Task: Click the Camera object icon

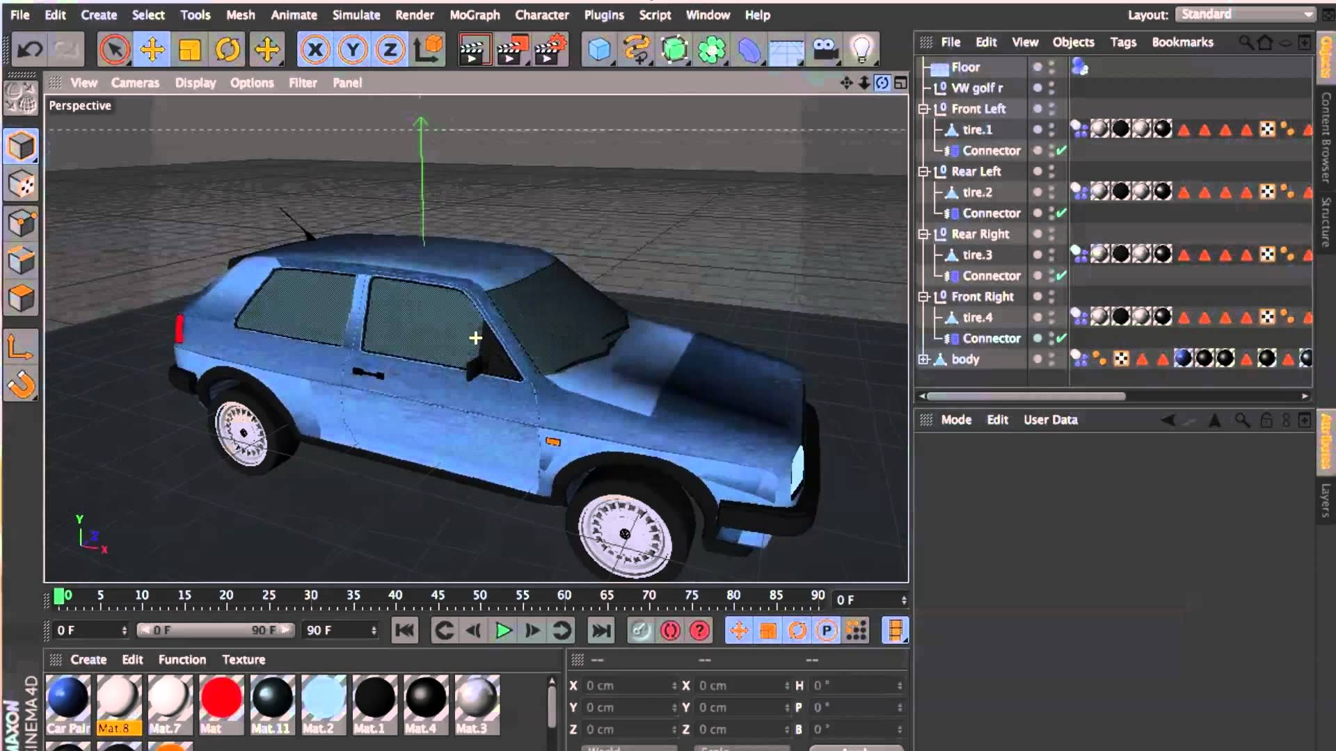Action: pos(825,49)
